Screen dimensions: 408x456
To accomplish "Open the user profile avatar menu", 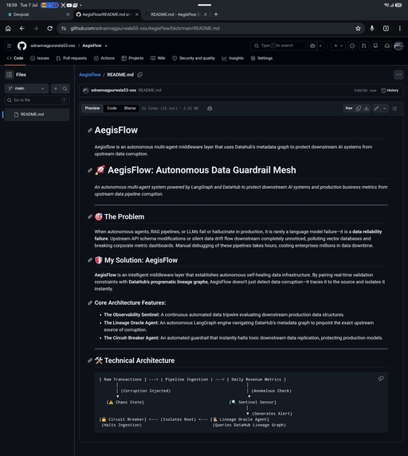I will [398, 45].
